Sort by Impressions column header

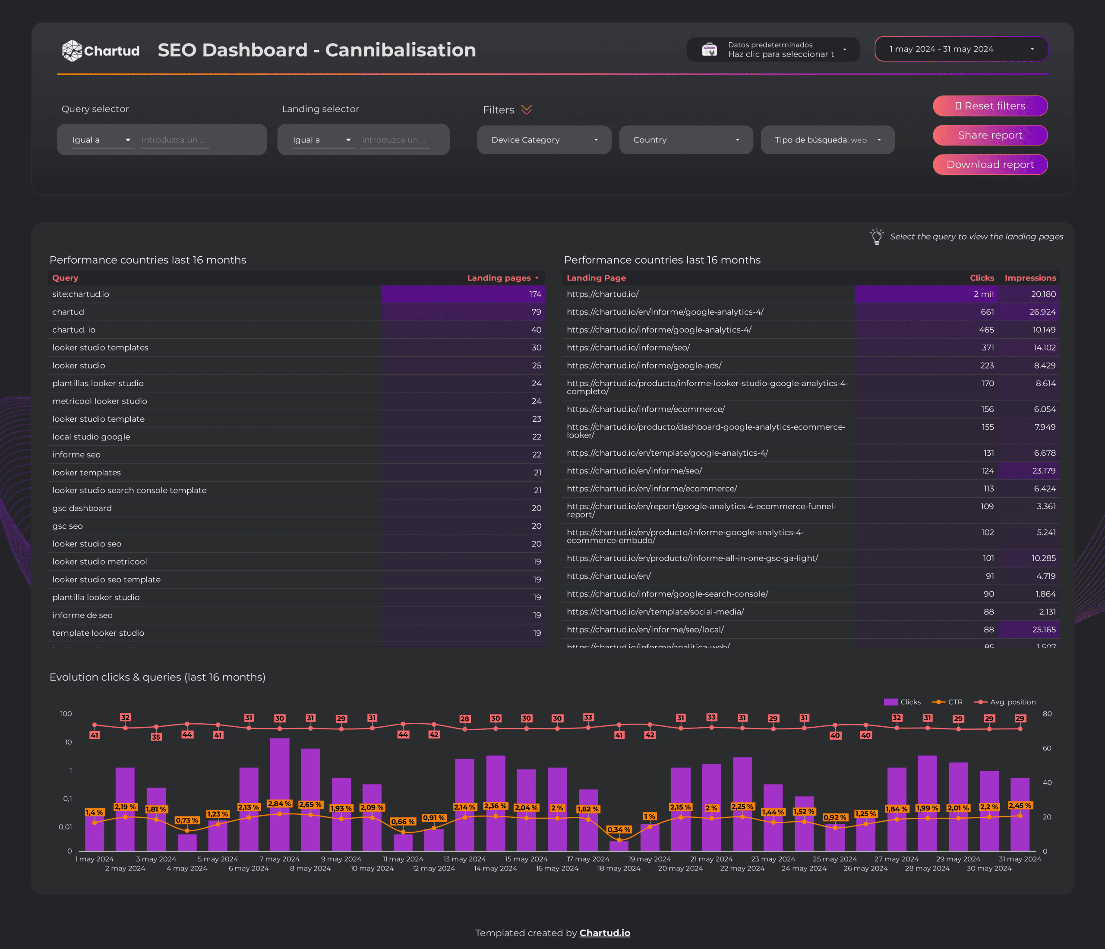pos(1030,278)
